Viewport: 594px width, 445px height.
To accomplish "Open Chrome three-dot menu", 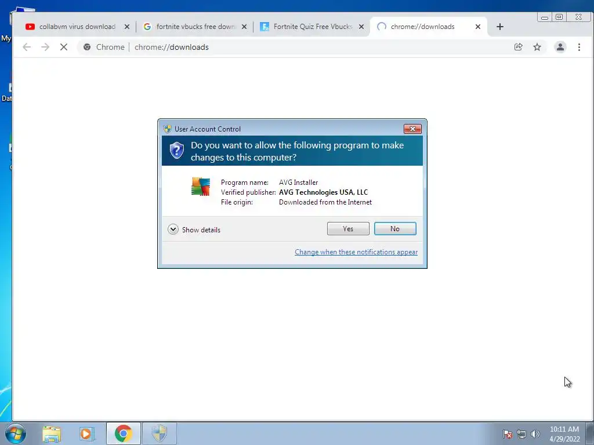I will [579, 47].
